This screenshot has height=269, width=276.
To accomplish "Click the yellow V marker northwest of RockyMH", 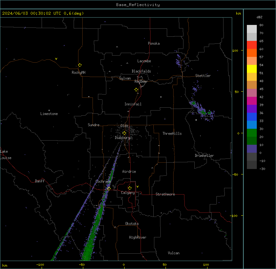I will coord(56,59).
